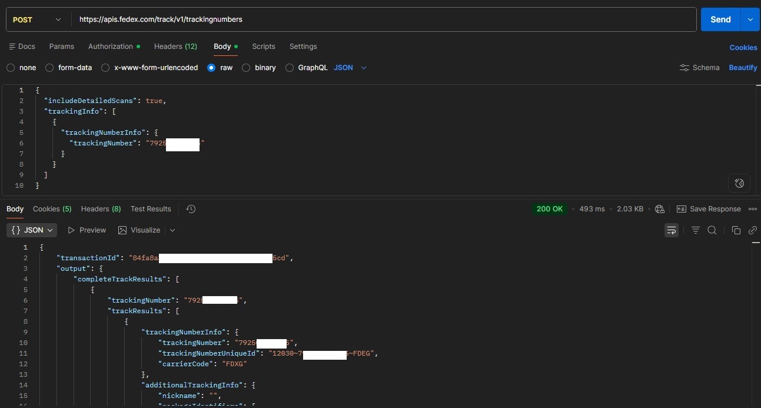The height and width of the screenshot is (408, 761).
Task: Click the request URL field
Action: tap(384, 19)
